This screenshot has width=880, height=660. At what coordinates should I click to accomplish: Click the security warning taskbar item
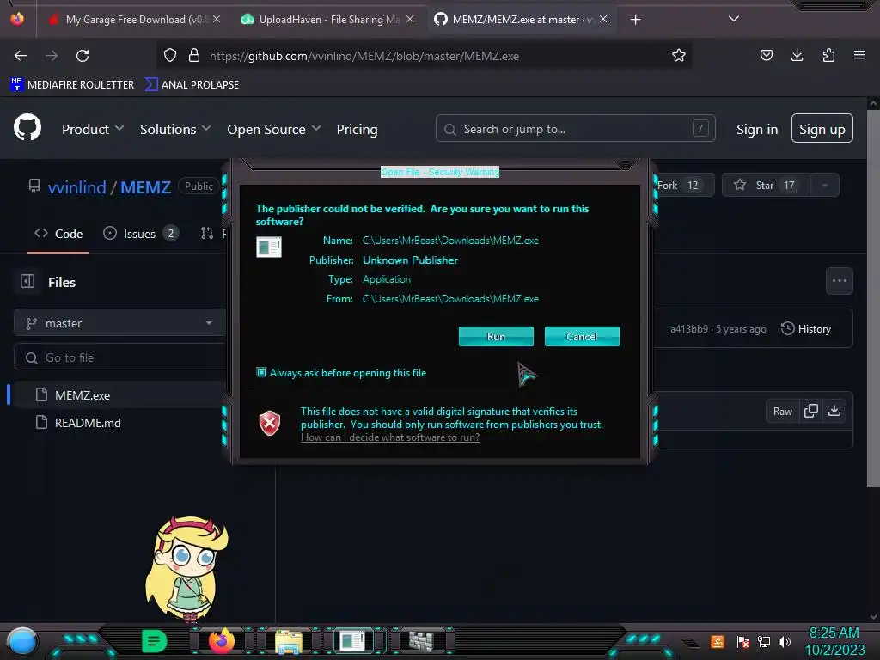pos(353,641)
